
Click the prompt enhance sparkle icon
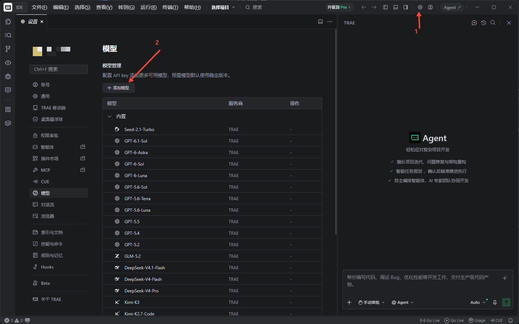505,278
